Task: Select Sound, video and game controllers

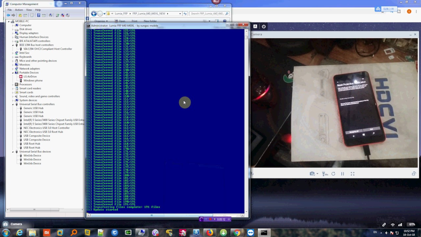Action: [39, 96]
